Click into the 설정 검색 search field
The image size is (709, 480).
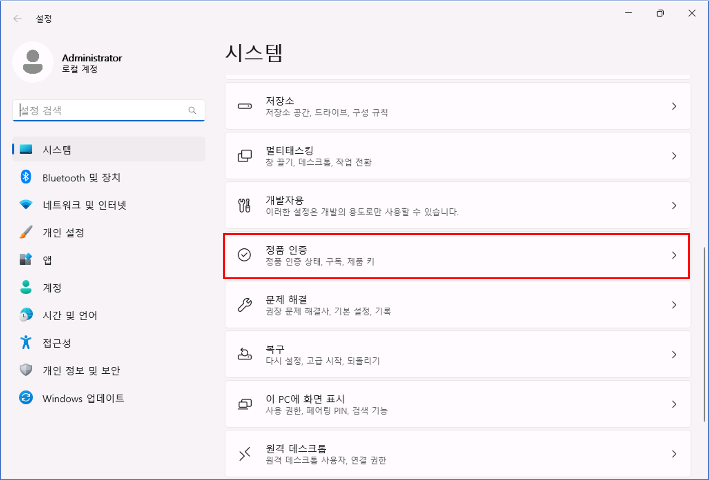(x=101, y=110)
